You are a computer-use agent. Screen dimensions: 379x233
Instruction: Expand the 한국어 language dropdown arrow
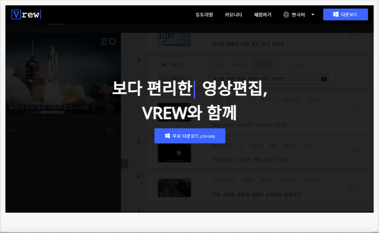[x=313, y=15]
